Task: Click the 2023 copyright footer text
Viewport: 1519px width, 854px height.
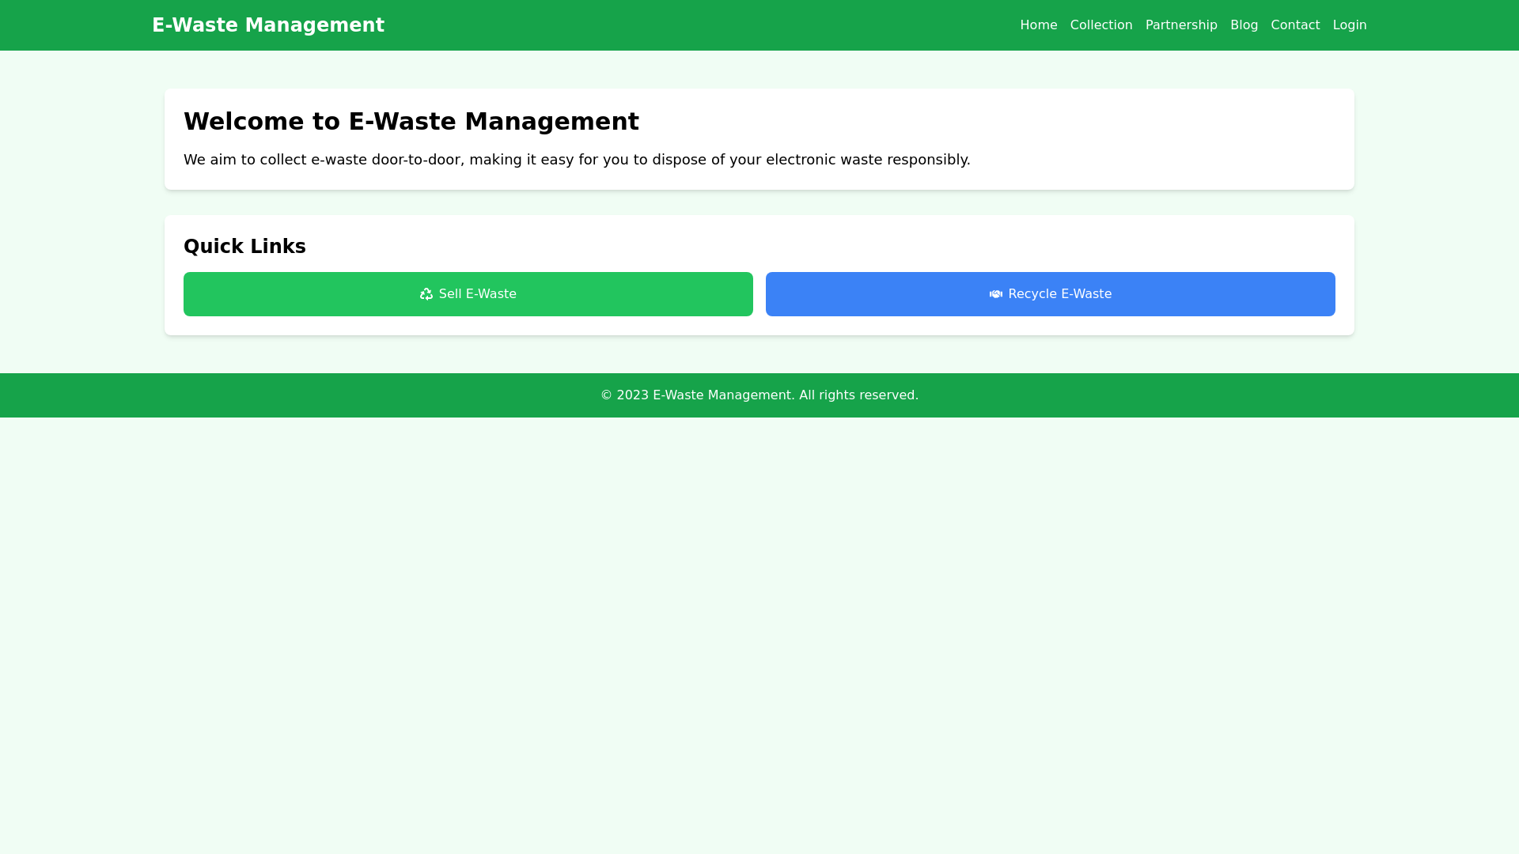Action: tap(759, 395)
